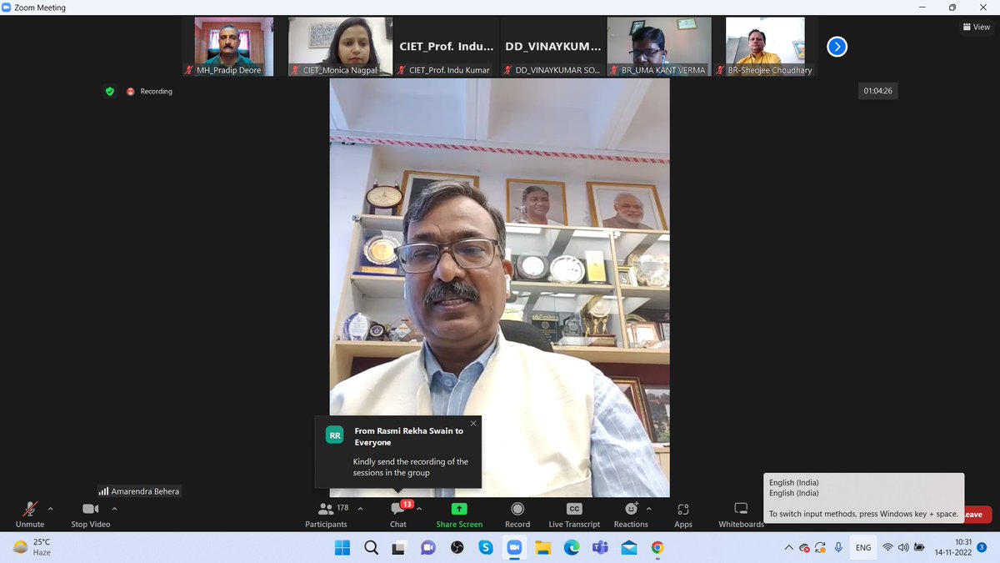Expand the participants options caret

pyautogui.click(x=360, y=508)
